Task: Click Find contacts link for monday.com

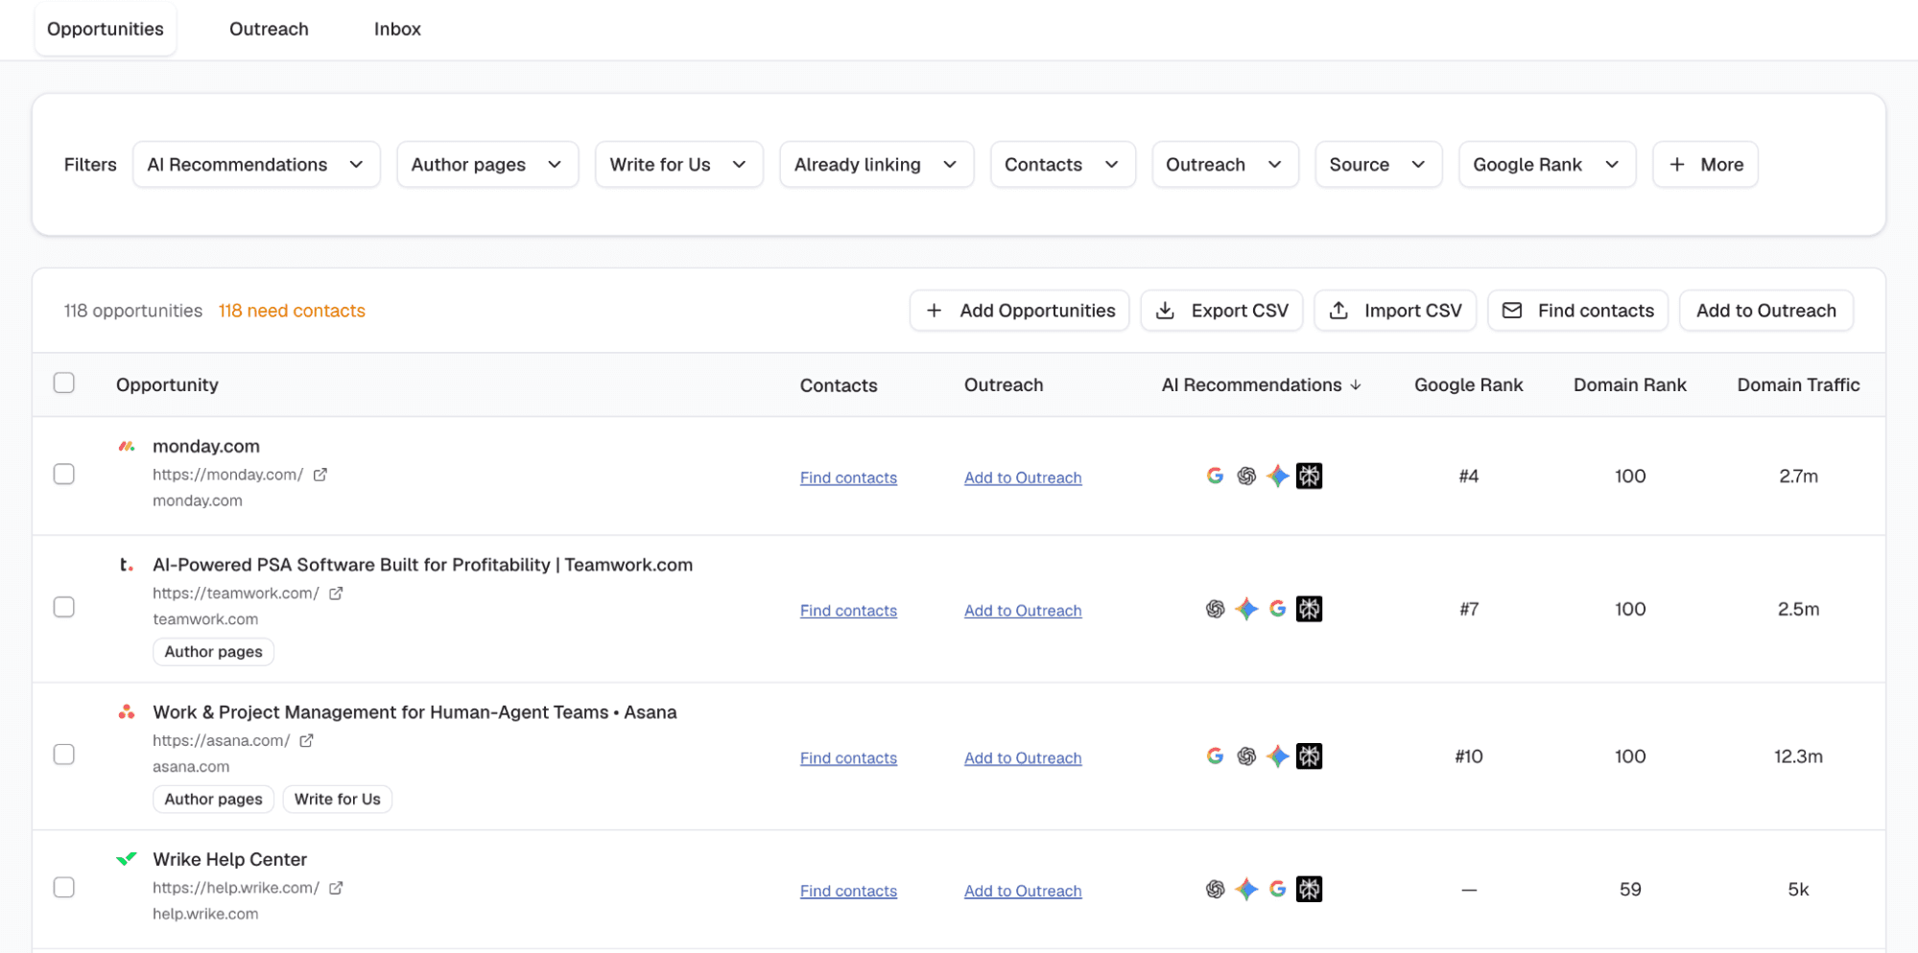Action: coord(848,477)
